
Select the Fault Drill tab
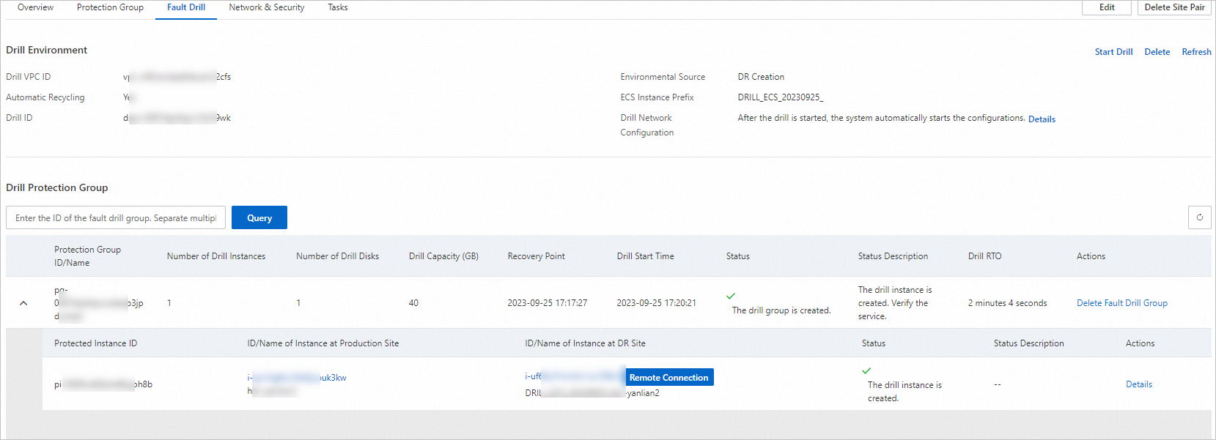pyautogui.click(x=186, y=7)
